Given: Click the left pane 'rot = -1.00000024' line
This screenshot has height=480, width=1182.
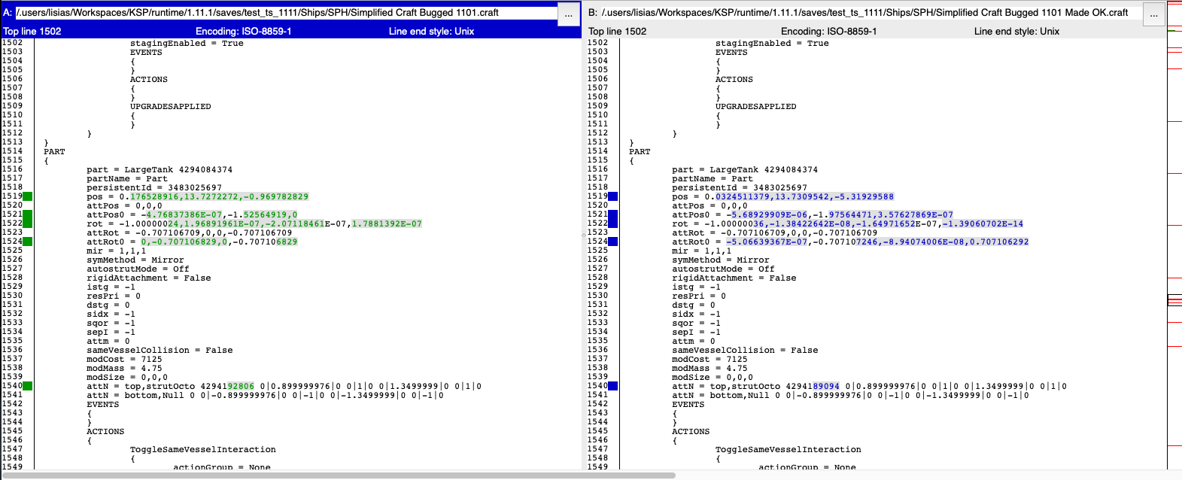Looking at the screenshot, I should [254, 223].
